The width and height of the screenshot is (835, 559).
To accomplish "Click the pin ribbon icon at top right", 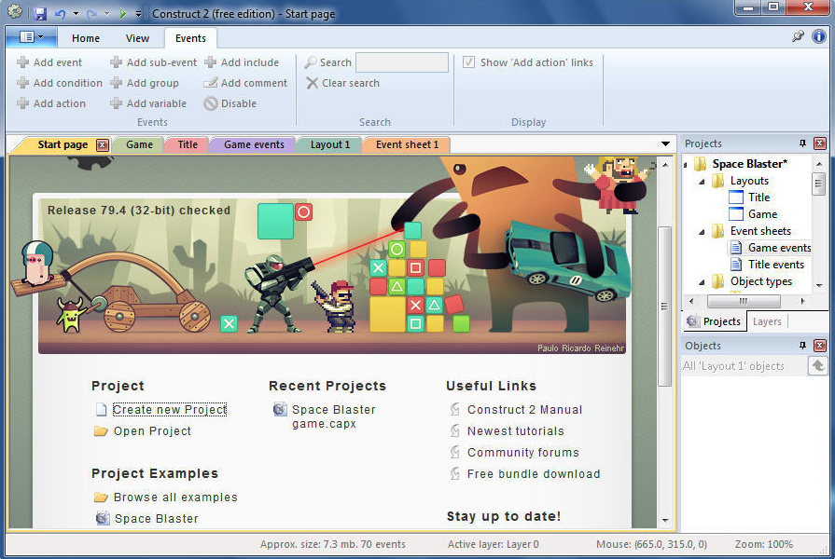I will coord(797,36).
